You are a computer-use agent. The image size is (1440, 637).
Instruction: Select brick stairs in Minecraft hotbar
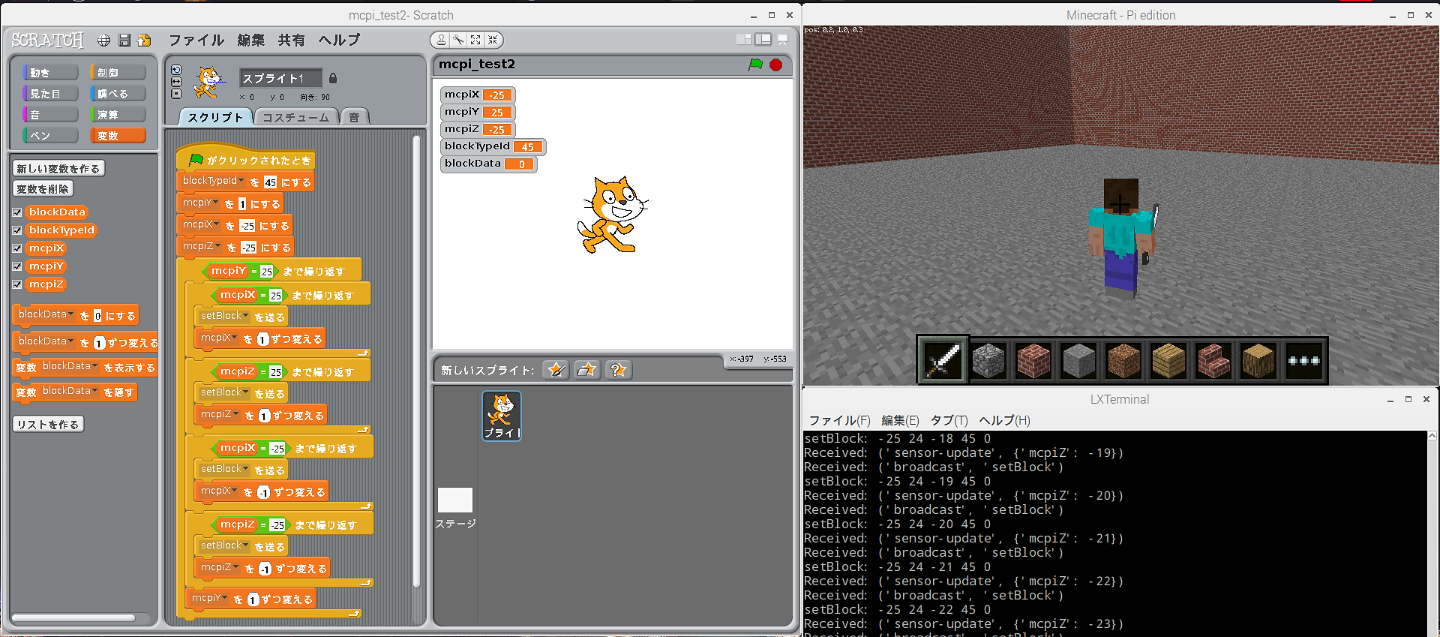click(x=1213, y=361)
